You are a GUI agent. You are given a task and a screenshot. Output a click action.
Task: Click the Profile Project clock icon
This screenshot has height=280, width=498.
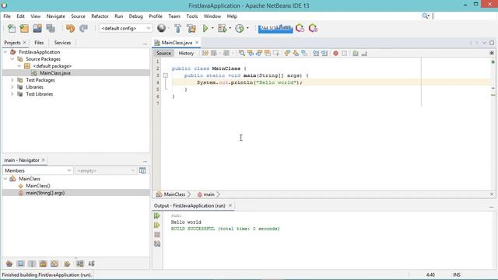[x=240, y=28]
